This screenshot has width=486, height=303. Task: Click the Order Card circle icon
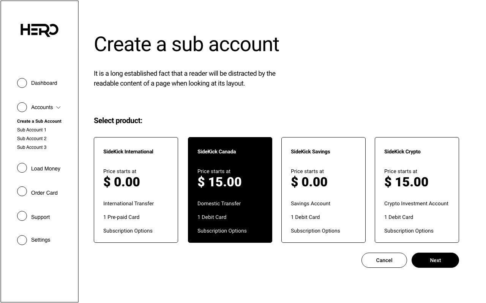click(x=22, y=192)
